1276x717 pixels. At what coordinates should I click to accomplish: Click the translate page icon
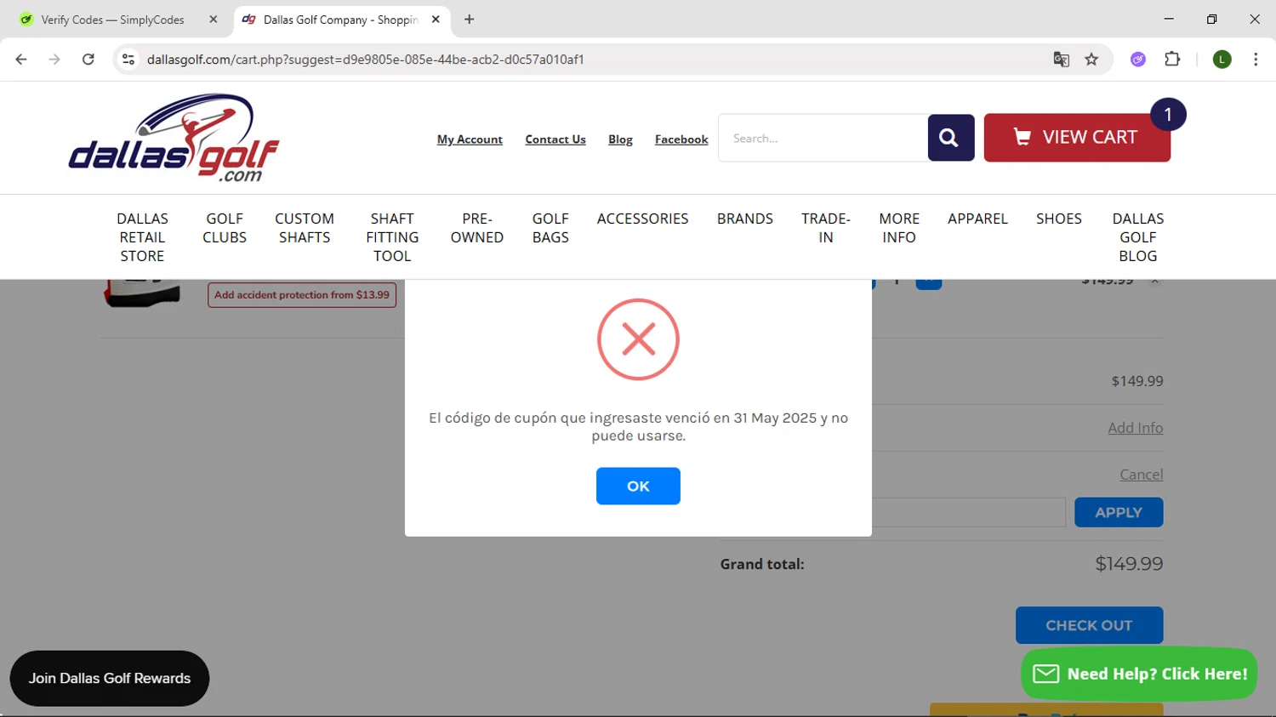(x=1061, y=60)
